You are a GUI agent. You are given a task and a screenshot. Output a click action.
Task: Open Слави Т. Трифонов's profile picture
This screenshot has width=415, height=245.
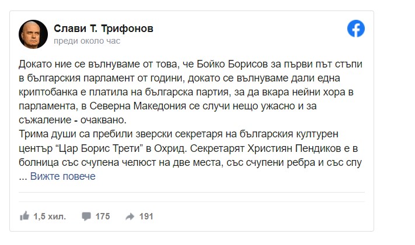coord(33,35)
